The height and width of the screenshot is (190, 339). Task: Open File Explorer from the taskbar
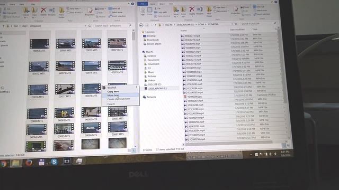(16, 163)
